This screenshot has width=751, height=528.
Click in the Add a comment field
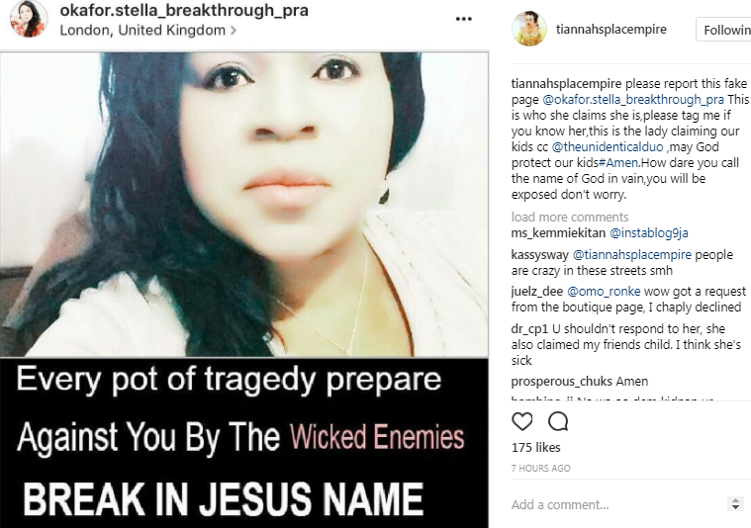pos(617,504)
